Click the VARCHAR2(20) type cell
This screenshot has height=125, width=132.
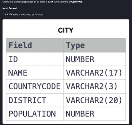(x=95, y=100)
